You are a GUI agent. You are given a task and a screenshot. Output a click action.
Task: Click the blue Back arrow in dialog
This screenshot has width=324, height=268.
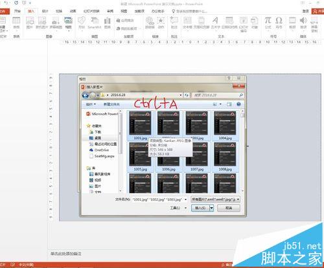[86, 95]
